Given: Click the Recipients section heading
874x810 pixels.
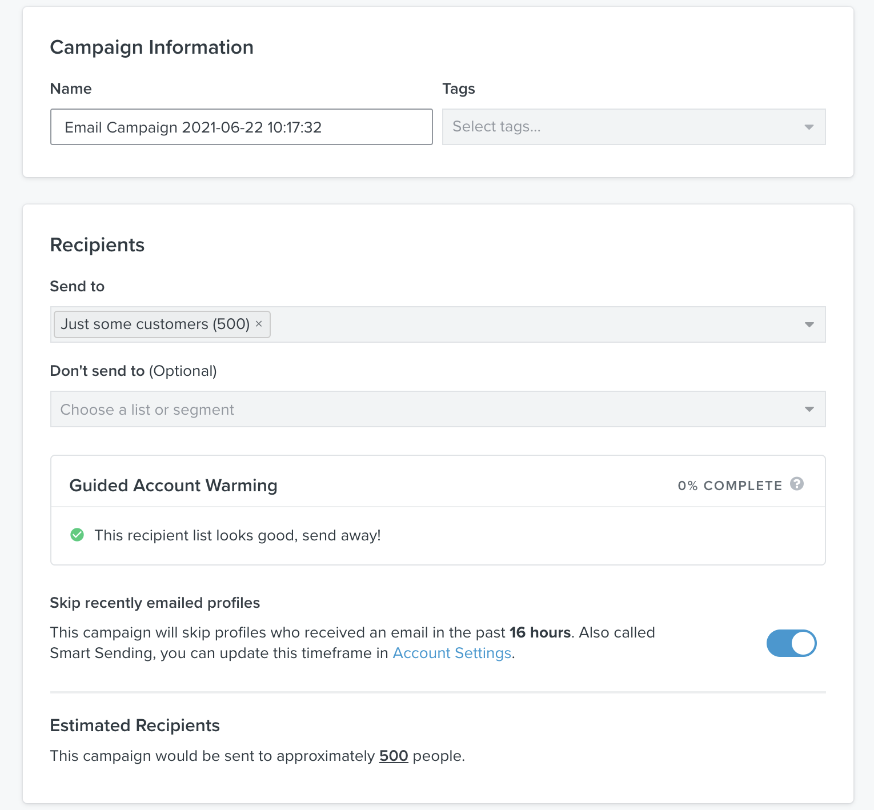Looking at the screenshot, I should 97,244.
